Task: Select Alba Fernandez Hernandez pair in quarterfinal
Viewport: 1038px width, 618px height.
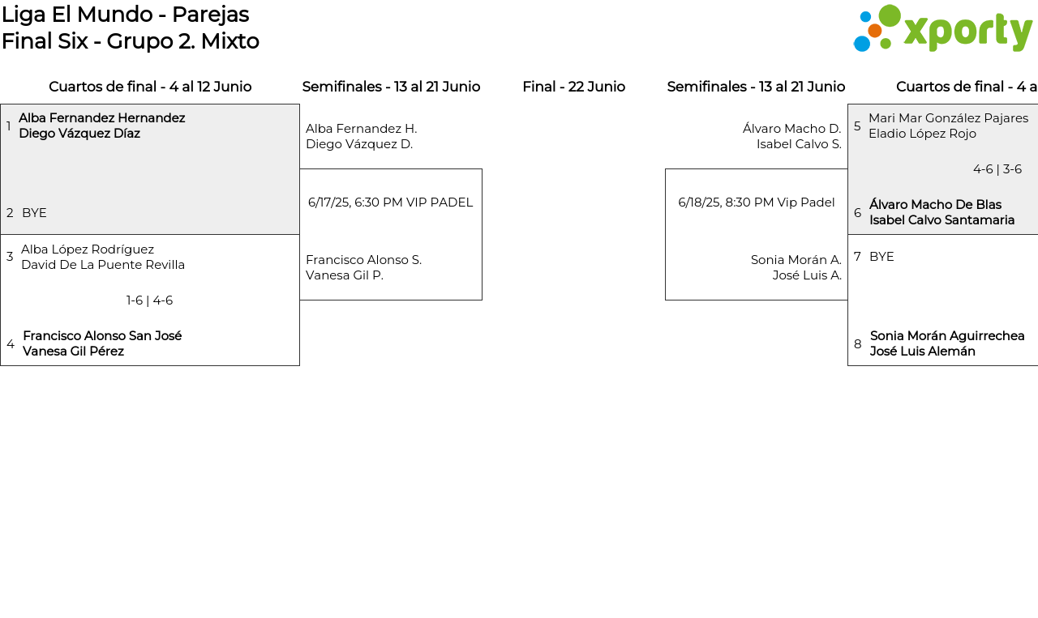Action: point(101,126)
